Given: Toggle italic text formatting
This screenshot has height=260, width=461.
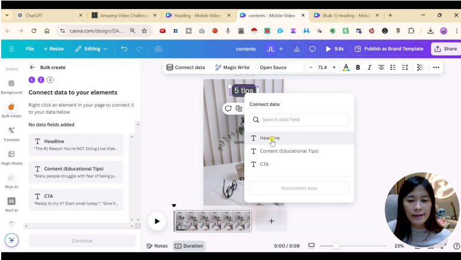Looking at the screenshot, I should (369, 67).
